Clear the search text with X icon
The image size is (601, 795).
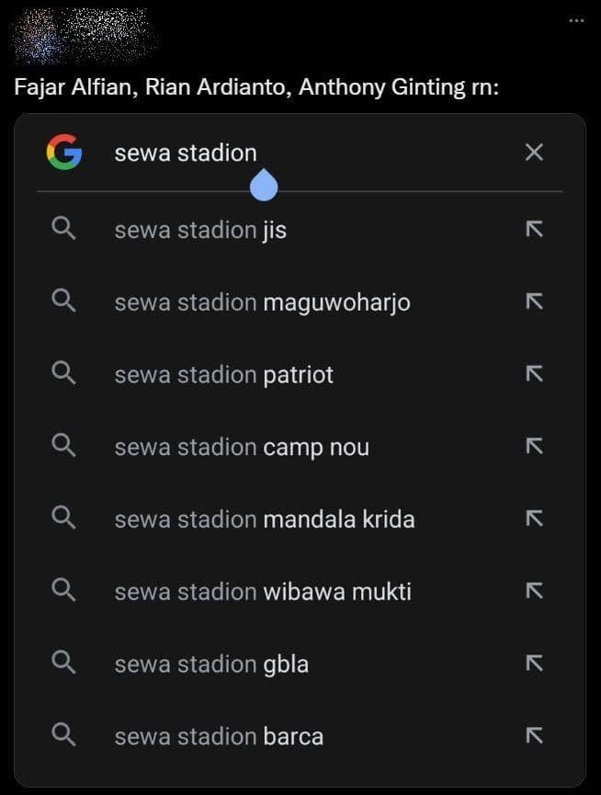point(534,153)
